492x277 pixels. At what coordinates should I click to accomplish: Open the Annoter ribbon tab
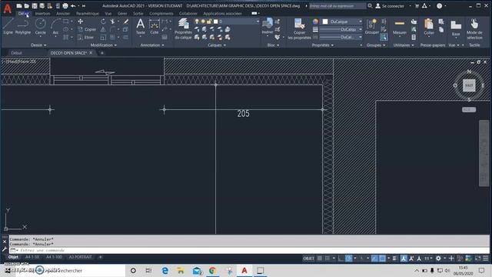63,14
